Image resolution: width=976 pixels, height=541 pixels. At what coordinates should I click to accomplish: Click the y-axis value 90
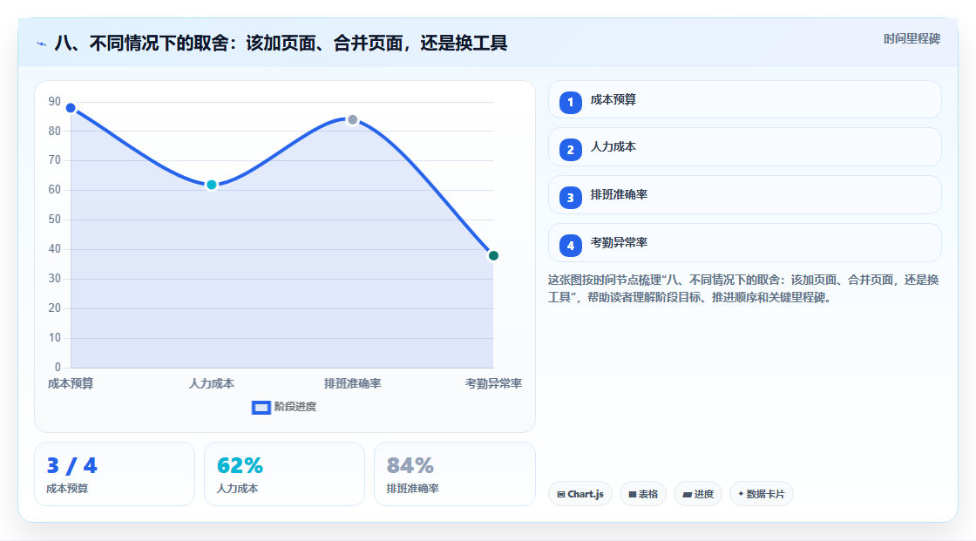click(55, 101)
